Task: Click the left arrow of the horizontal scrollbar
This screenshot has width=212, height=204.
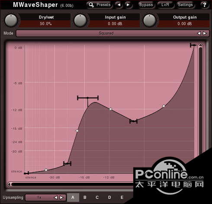Action: pos(9,184)
